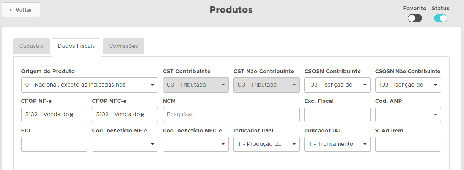
Task: Click the NCM search field
Action: (x=231, y=115)
